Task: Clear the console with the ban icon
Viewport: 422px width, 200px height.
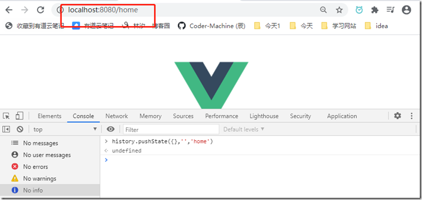Action: coord(20,129)
